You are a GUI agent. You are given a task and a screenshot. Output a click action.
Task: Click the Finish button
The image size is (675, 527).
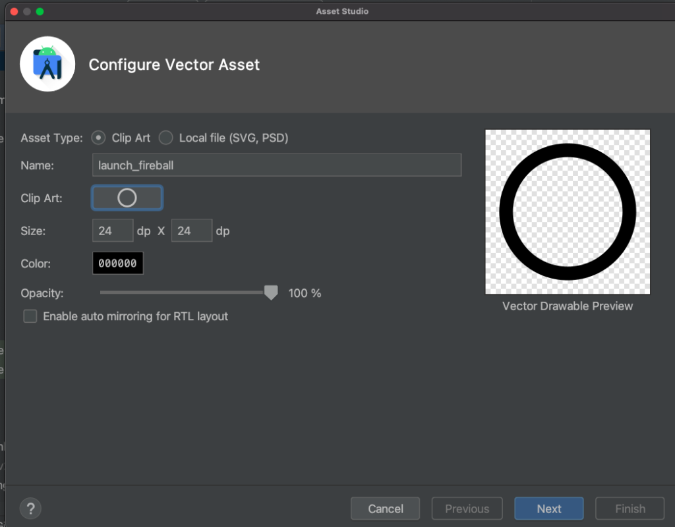coord(630,509)
